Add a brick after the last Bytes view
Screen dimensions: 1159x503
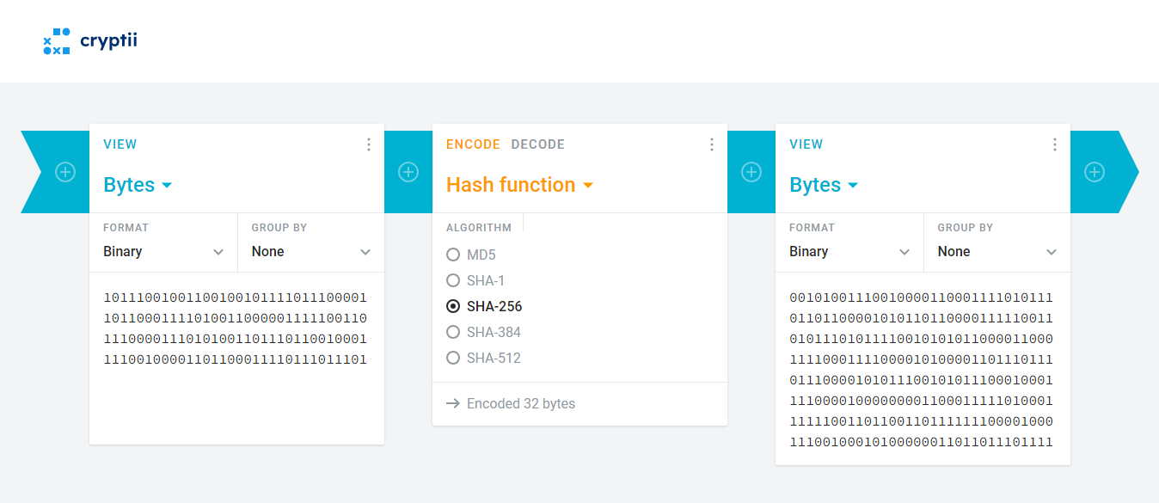pos(1095,172)
